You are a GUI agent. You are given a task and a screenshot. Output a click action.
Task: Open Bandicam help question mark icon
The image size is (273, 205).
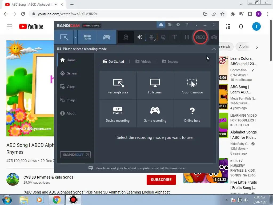point(187,25)
